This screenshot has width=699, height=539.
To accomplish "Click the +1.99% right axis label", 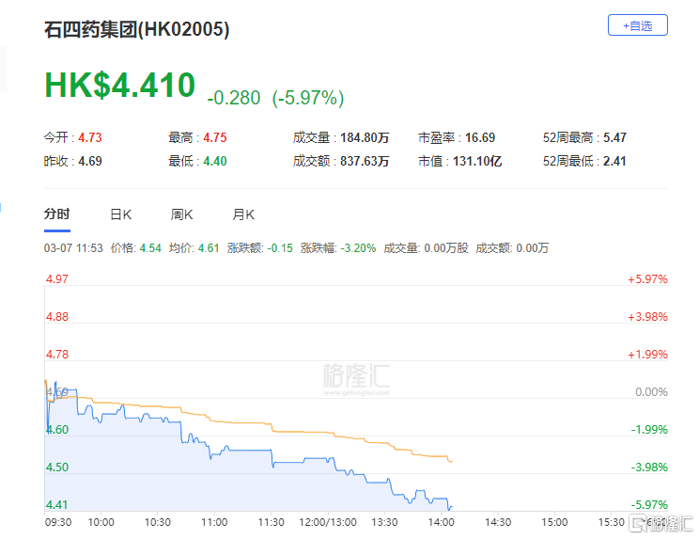I will pos(647,355).
